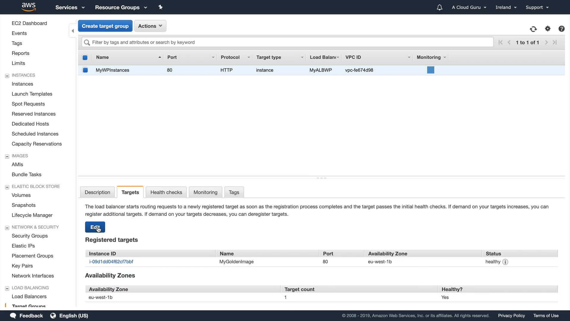This screenshot has height=321, width=570.
Task: Open the Description tab
Action: pyautogui.click(x=97, y=192)
